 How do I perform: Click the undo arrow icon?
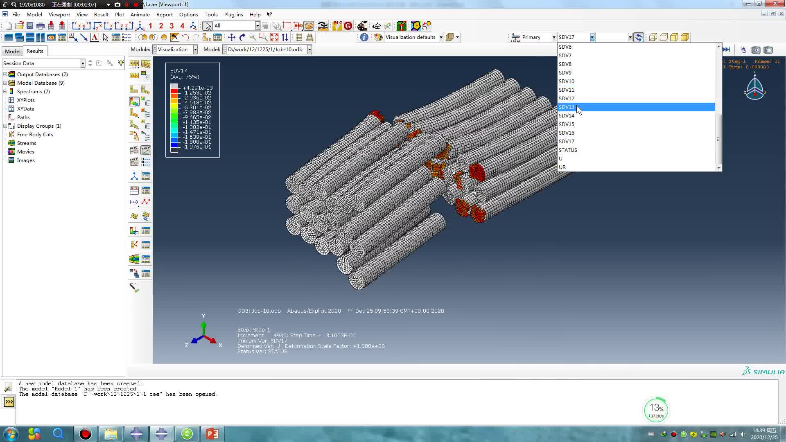[x=185, y=37]
